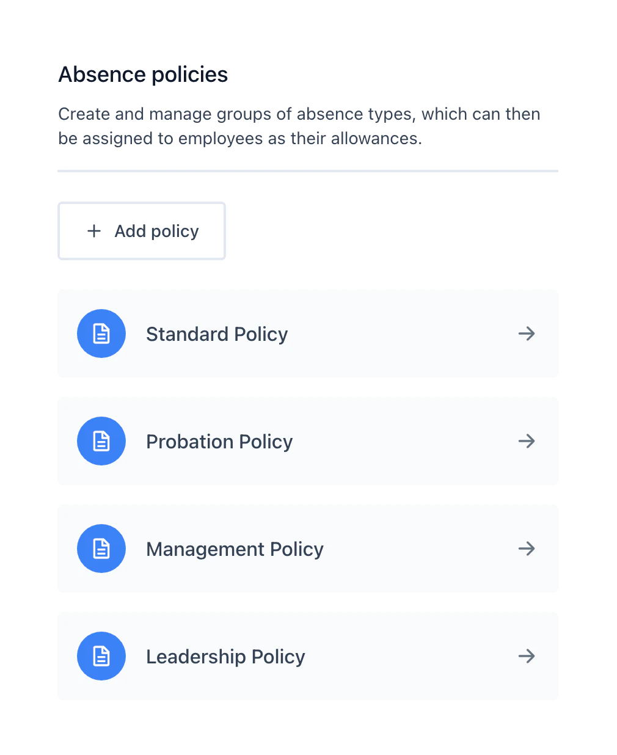Click the description paragraph about absence types
The image size is (617, 755).
click(x=299, y=126)
